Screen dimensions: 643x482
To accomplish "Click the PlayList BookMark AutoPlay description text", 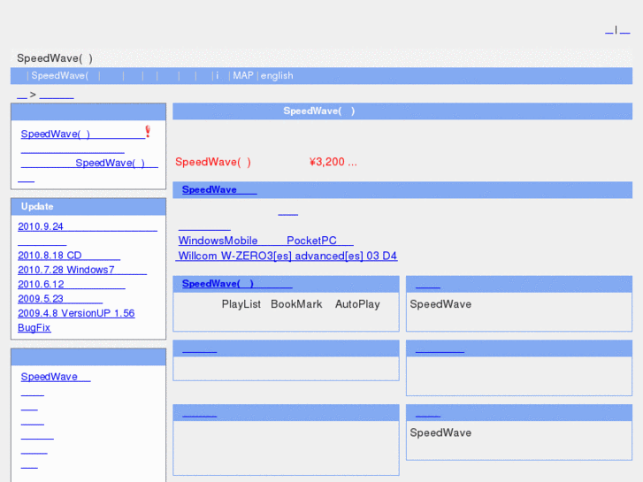I will [x=301, y=304].
